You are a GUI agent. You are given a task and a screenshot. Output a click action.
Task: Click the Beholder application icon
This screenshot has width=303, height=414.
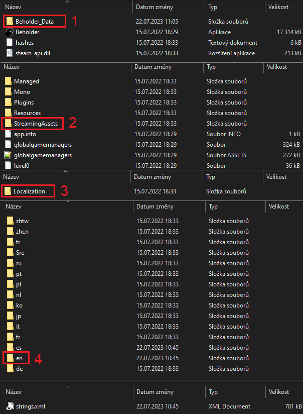tap(10, 32)
